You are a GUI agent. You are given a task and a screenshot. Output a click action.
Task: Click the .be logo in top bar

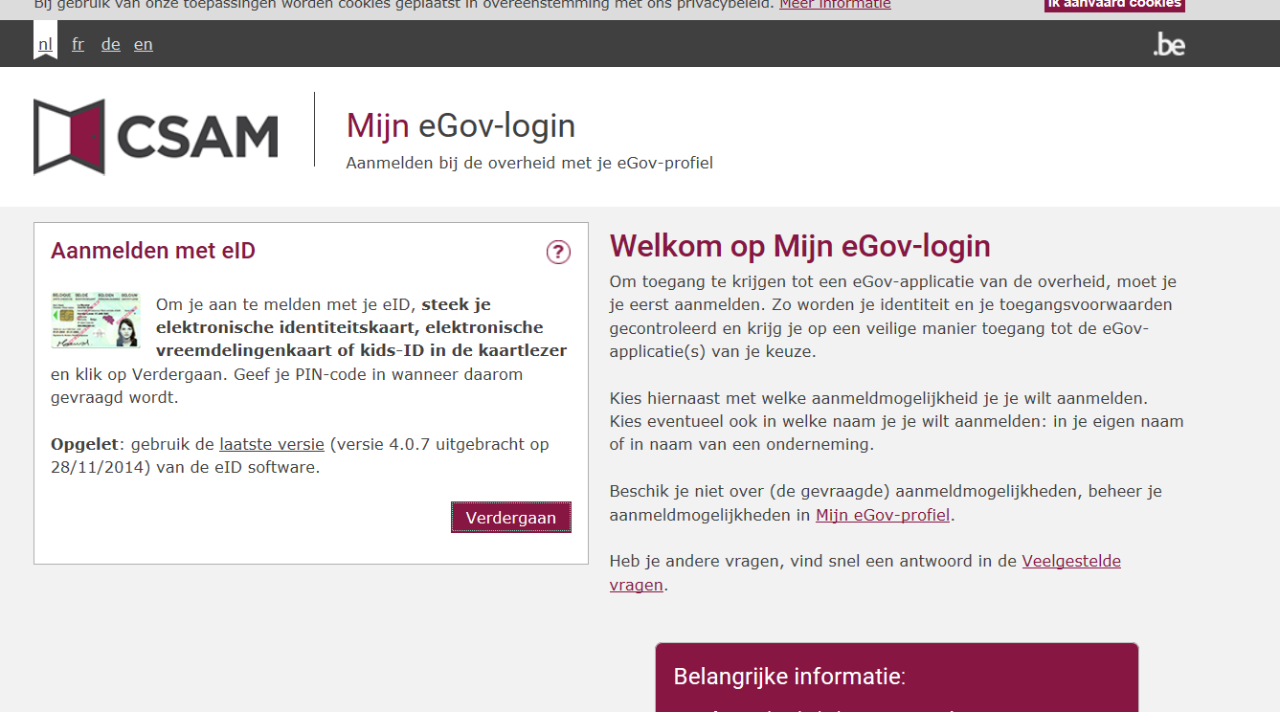tap(1169, 44)
